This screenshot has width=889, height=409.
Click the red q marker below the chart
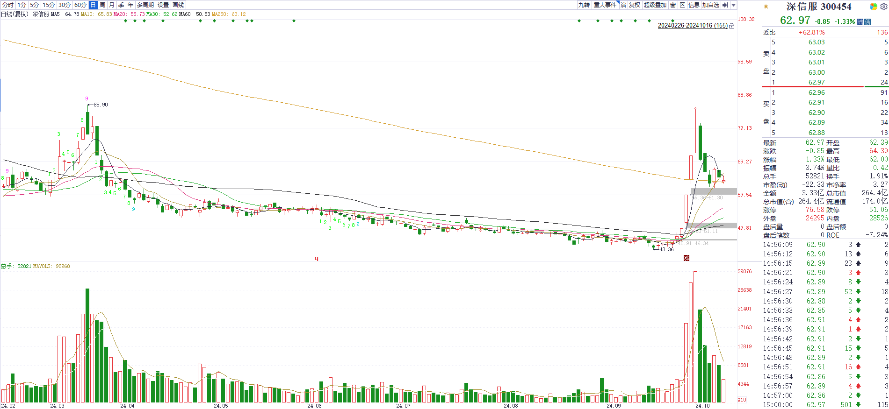317,258
